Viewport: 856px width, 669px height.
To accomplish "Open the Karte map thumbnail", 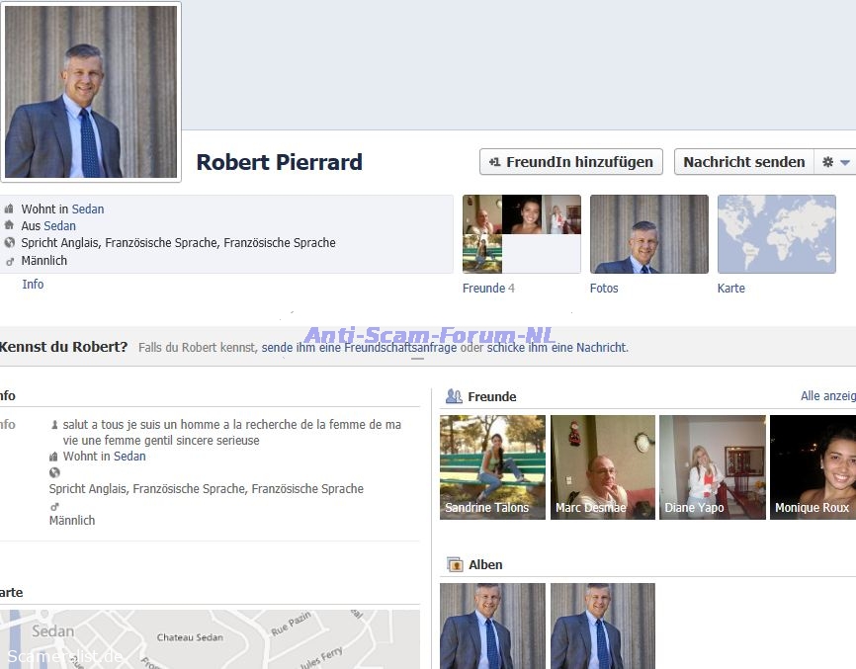I will pyautogui.click(x=776, y=234).
